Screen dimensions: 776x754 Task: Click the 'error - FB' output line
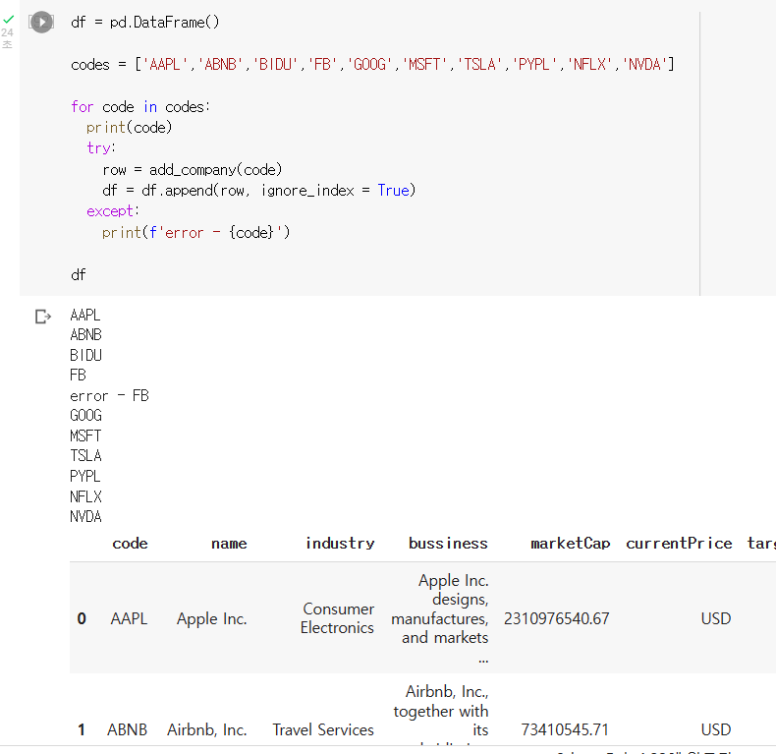[x=109, y=396]
